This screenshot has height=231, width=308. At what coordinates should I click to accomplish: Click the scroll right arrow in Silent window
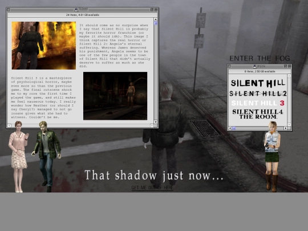(152, 125)
